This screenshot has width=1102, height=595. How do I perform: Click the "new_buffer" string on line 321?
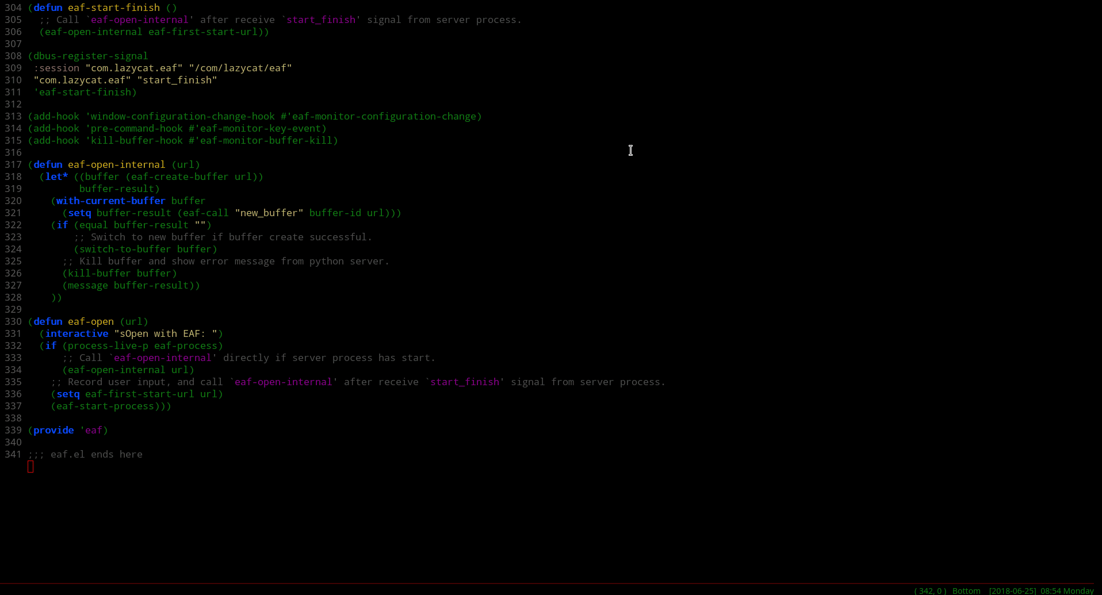tap(269, 213)
